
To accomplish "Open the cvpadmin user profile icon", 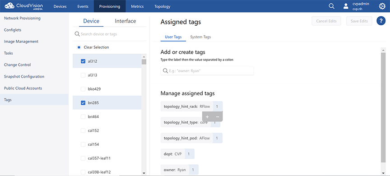I will pyautogui.click(x=346, y=6).
